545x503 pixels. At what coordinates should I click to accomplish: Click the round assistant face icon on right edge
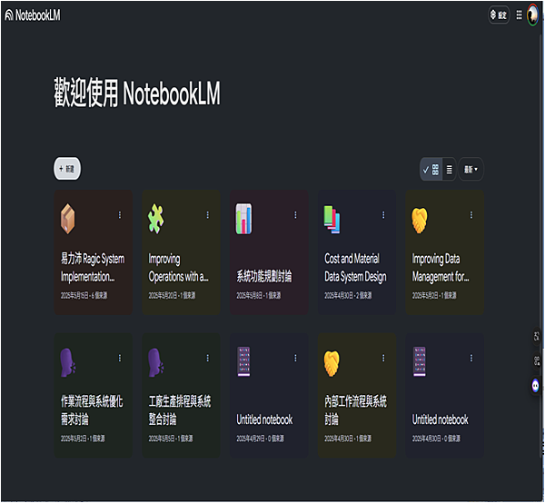point(536,386)
